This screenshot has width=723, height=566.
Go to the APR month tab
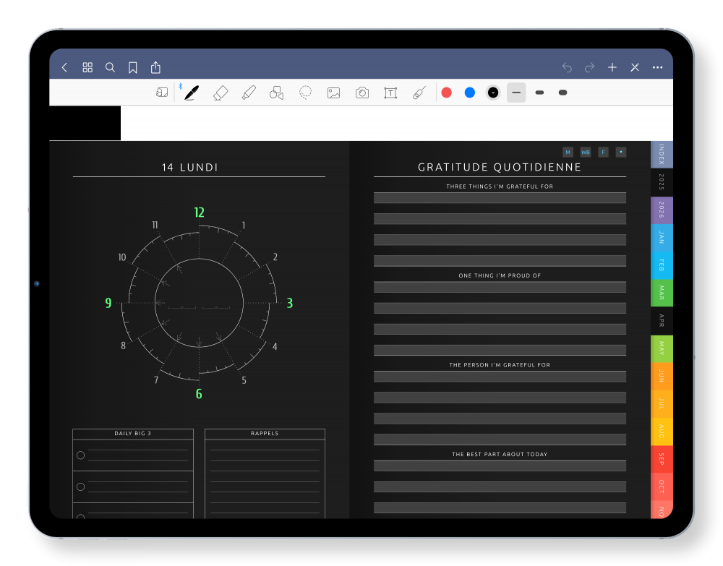[x=662, y=320]
